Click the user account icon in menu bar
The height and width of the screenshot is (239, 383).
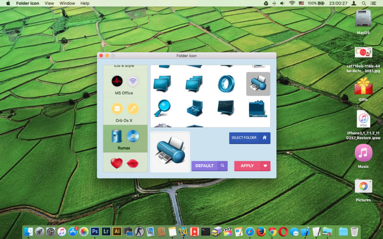(x=354, y=3)
